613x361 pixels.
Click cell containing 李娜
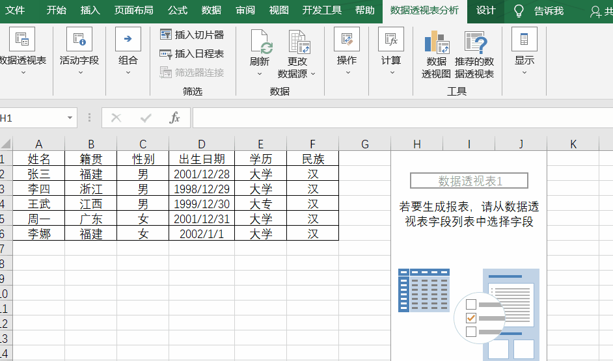pos(38,234)
